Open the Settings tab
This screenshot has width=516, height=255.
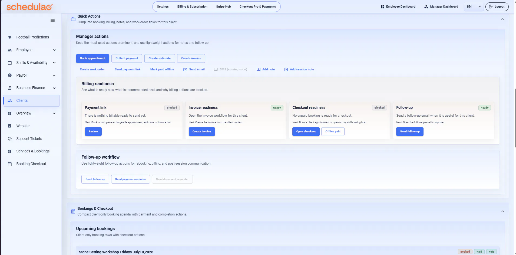coord(163,7)
